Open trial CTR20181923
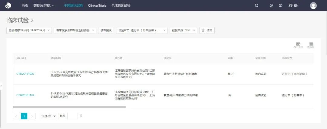327x129 pixels. pos(25,74)
